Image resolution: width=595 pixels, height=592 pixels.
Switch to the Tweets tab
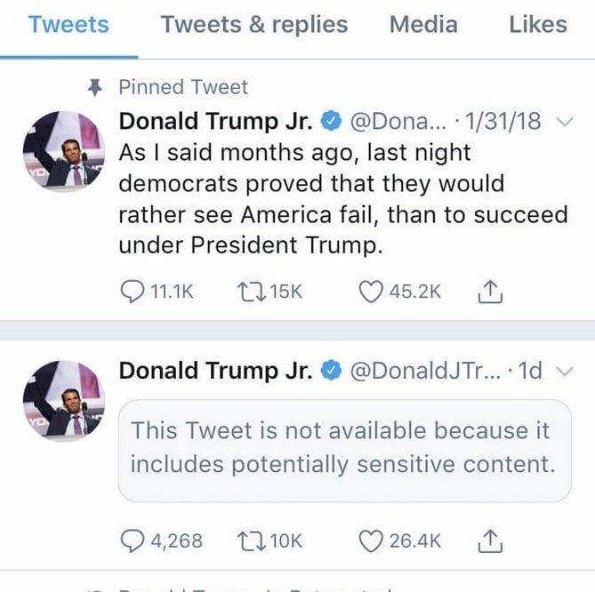pyautogui.click(x=68, y=25)
